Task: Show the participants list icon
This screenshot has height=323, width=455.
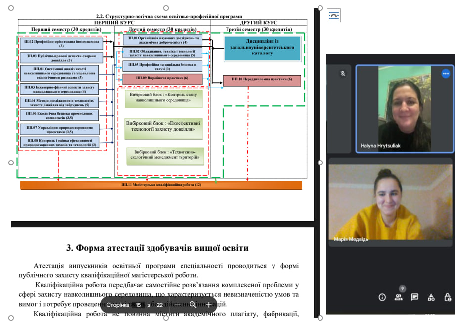Action: pos(398,297)
